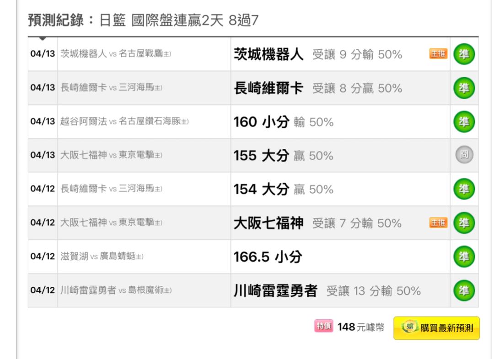494x359 pixels.
Task: Click green 準 icon for 160 小分 row
Action: (464, 121)
